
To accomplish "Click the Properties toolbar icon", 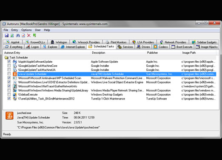I will (23, 36).
